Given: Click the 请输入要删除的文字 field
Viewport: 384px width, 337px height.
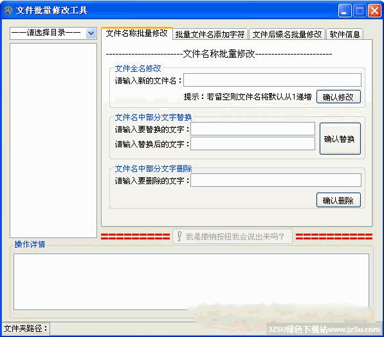Looking at the screenshot, I should pos(276,180).
